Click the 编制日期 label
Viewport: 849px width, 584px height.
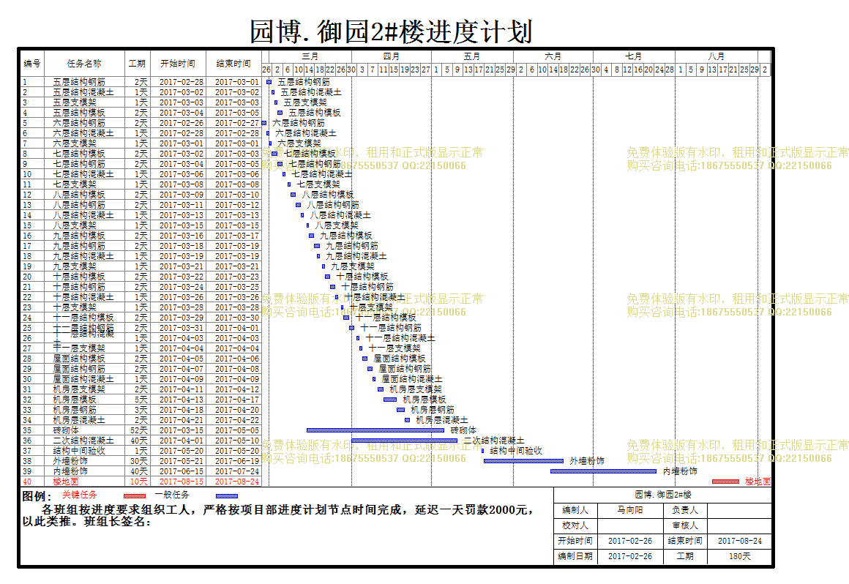tap(575, 556)
